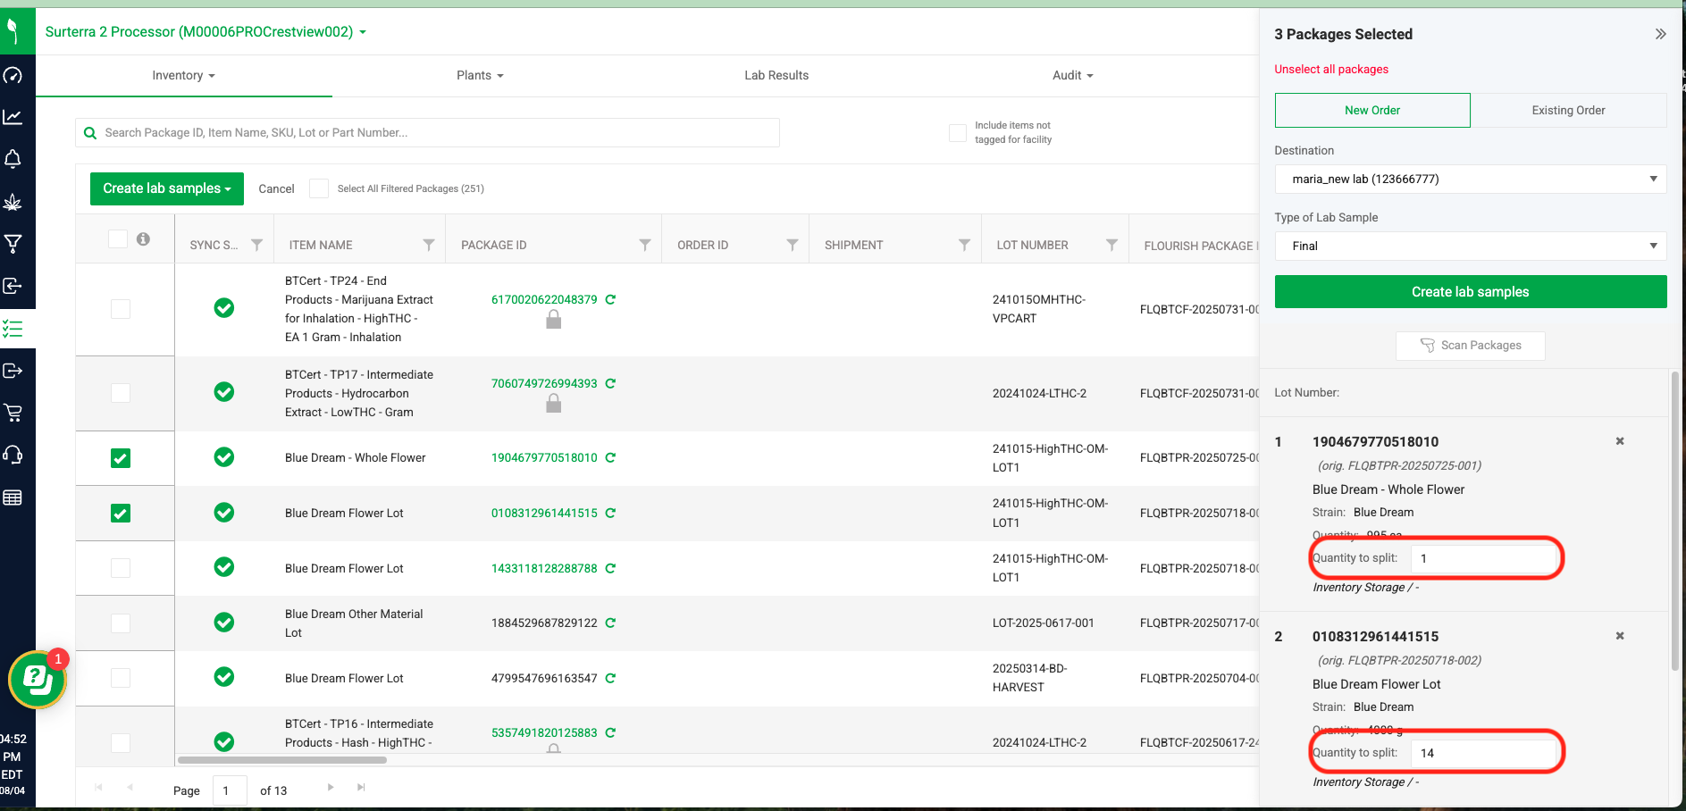The width and height of the screenshot is (1686, 811).
Task: Click Quantity to split field for package 2
Action: click(x=1484, y=753)
